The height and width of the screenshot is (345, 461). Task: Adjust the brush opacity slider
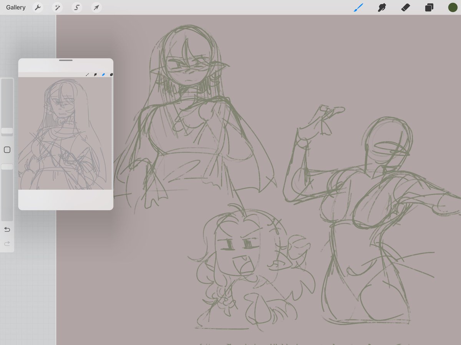tap(7, 167)
